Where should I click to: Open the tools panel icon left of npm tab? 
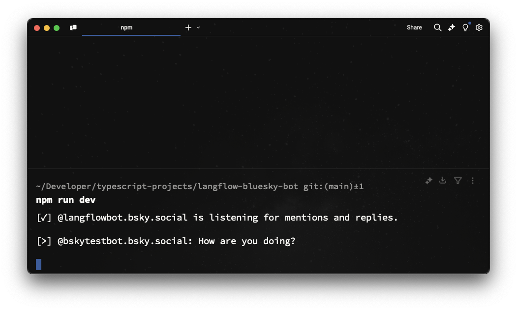[x=73, y=28]
